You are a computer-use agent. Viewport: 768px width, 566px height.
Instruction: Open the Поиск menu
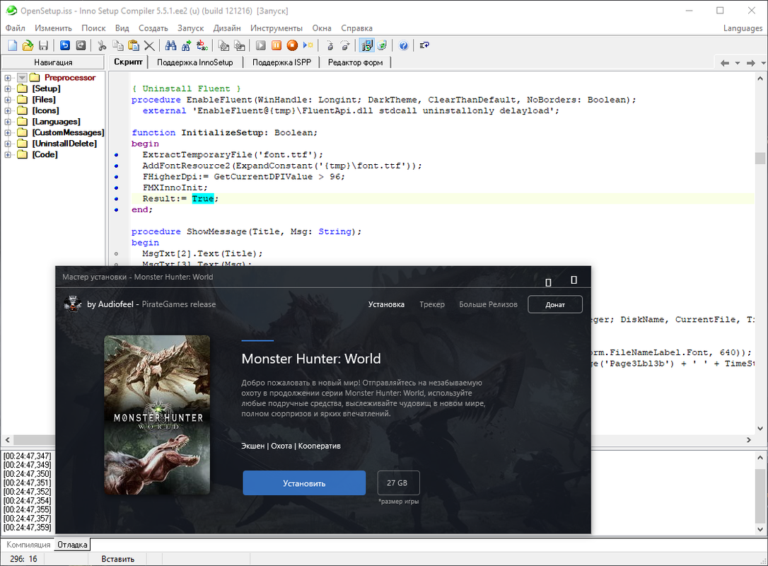pyautogui.click(x=93, y=28)
